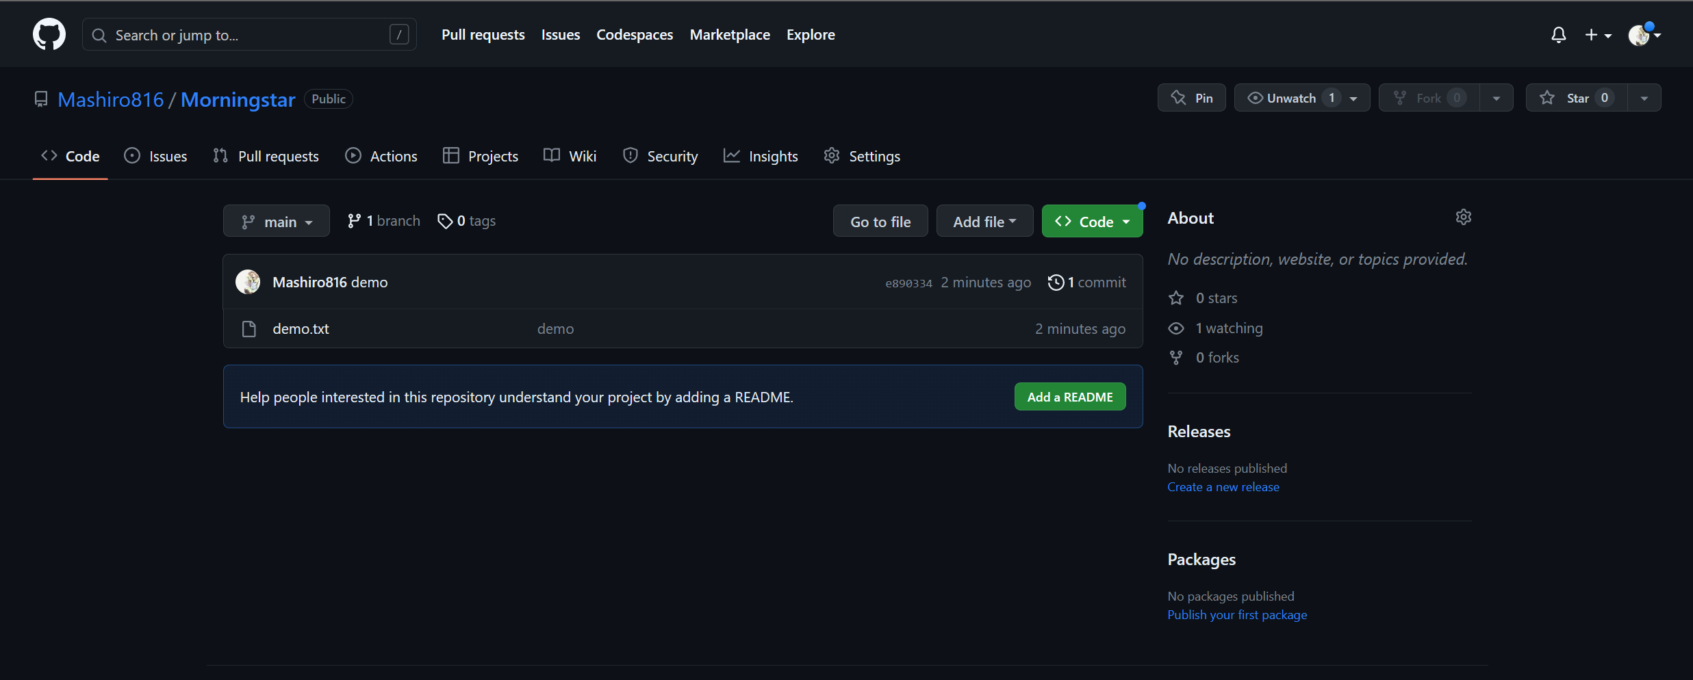View the 0 tags link
1693x680 pixels.
point(467,221)
